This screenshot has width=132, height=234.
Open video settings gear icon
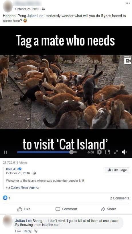click(99, 152)
